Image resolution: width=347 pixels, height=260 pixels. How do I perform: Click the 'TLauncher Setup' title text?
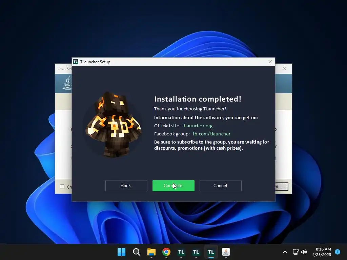click(95, 62)
